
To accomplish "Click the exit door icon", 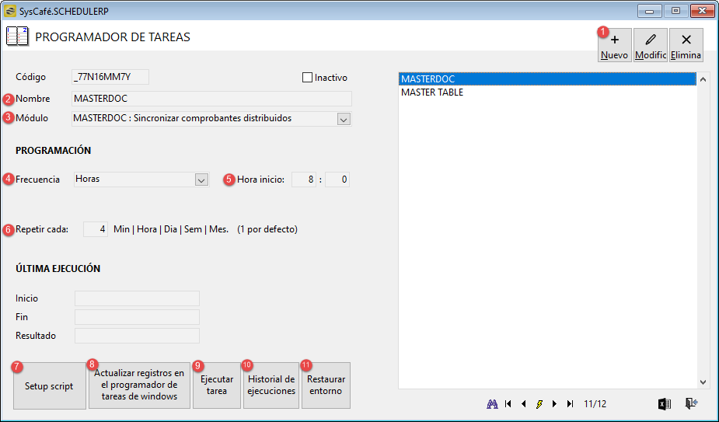I will pyautogui.click(x=691, y=403).
